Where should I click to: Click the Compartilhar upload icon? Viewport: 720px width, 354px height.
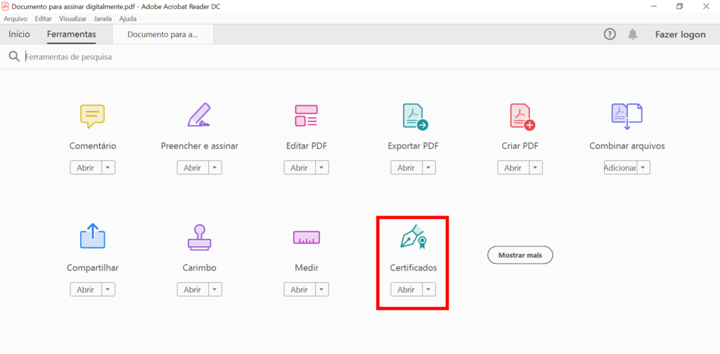pos(92,237)
